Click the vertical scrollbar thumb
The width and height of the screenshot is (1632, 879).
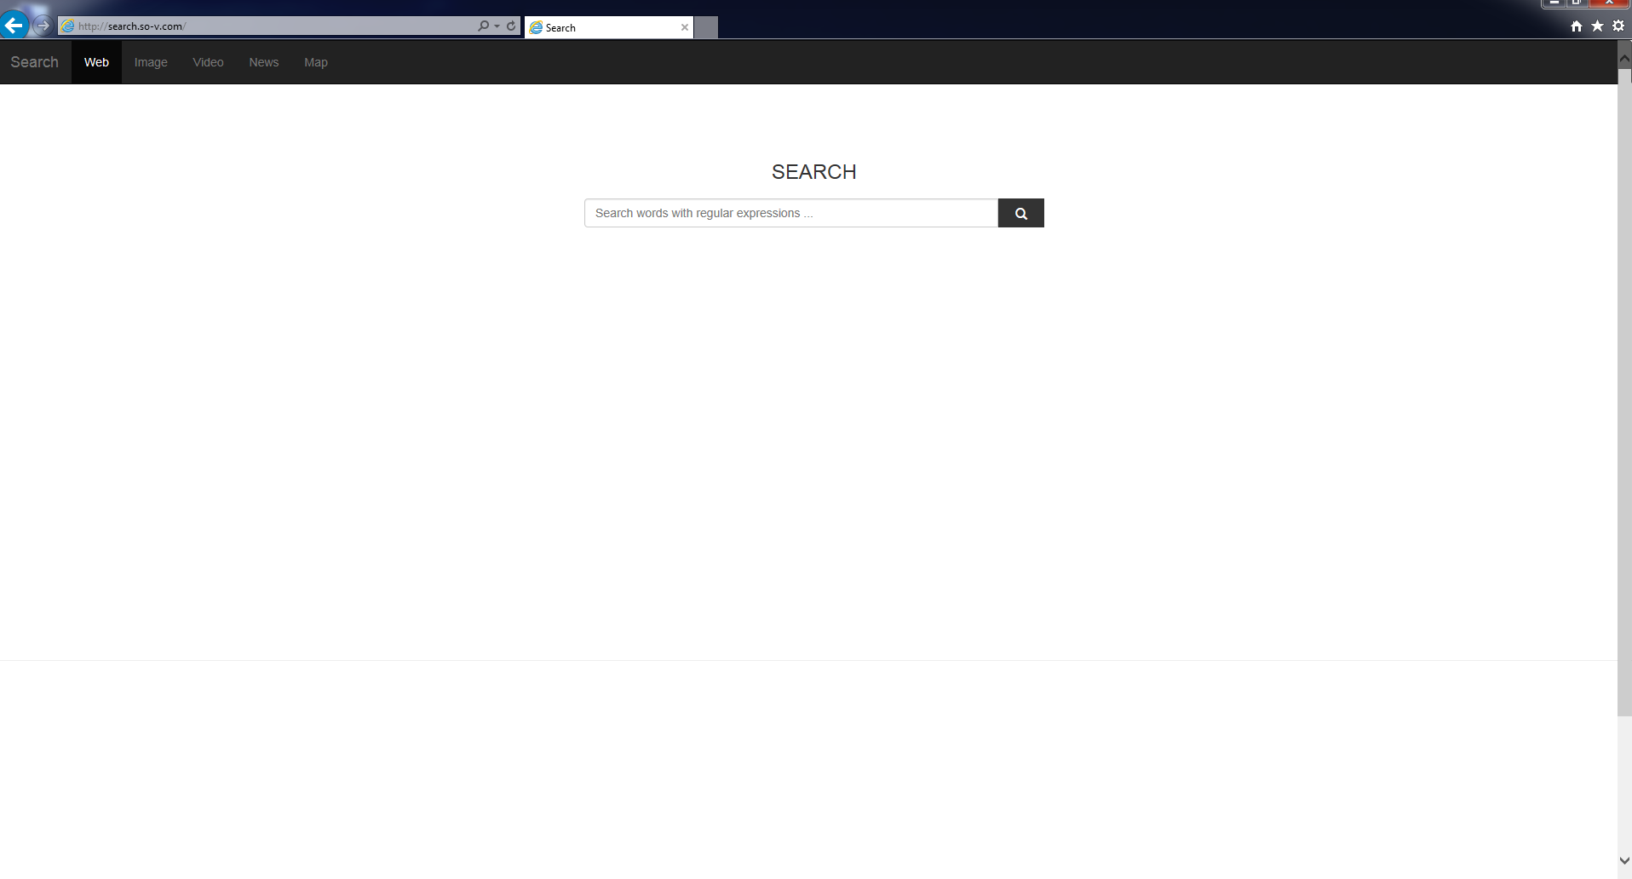tap(1624, 393)
